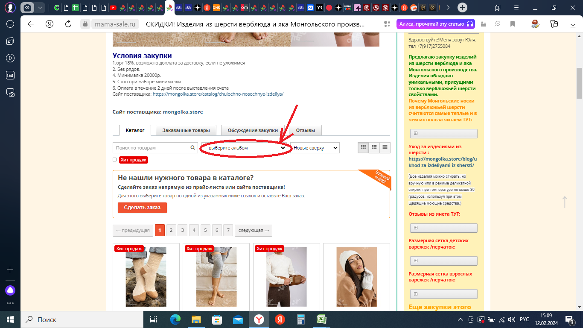Open reader mode icon in address bar

pyautogui.click(x=484, y=24)
